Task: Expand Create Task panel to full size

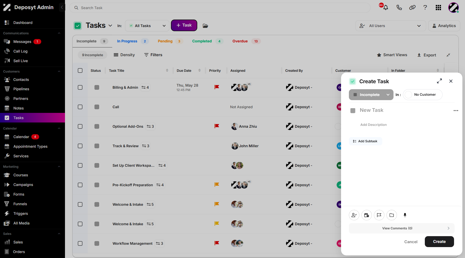Action: [439, 81]
